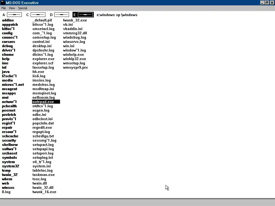Select the help directory

[x=6, y=59]
